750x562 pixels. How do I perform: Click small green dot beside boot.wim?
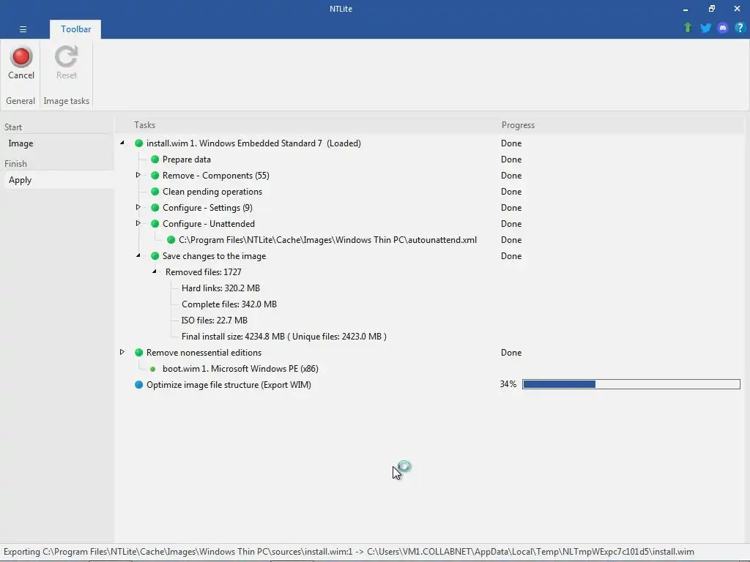[x=152, y=369]
